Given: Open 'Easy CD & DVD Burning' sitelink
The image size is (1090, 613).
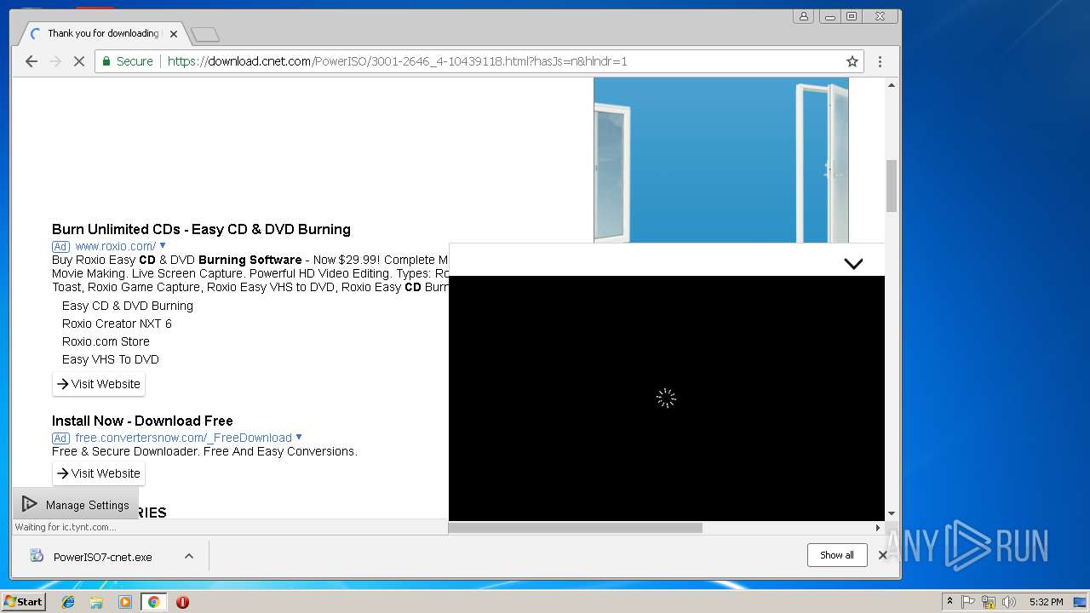Looking at the screenshot, I should [128, 306].
